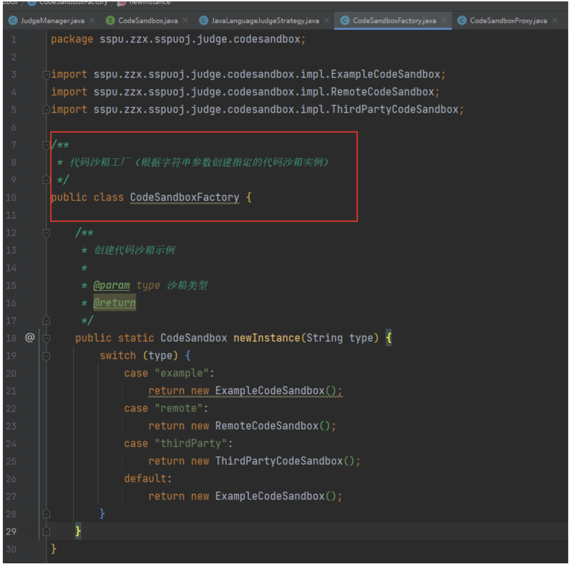Viewport: 576px width, 569px height.
Task: Click the CodeSandboxProxy.java tab file icon
Action: [462, 21]
